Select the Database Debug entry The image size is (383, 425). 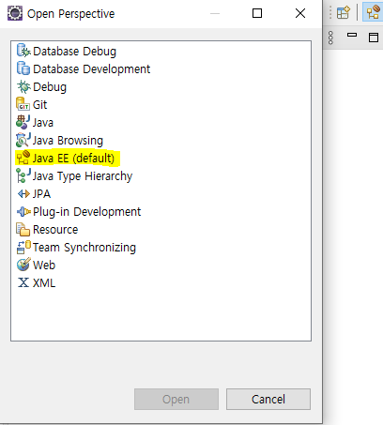[74, 52]
